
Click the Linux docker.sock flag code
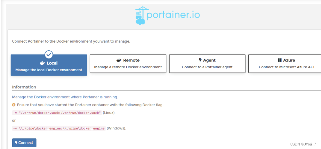[x=57, y=113]
